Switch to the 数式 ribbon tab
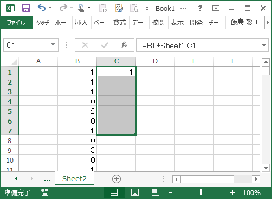Screen dimensions: 272x199 [119, 23]
